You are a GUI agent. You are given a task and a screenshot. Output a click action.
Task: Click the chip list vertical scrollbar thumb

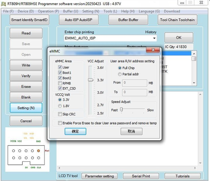tap(194, 59)
